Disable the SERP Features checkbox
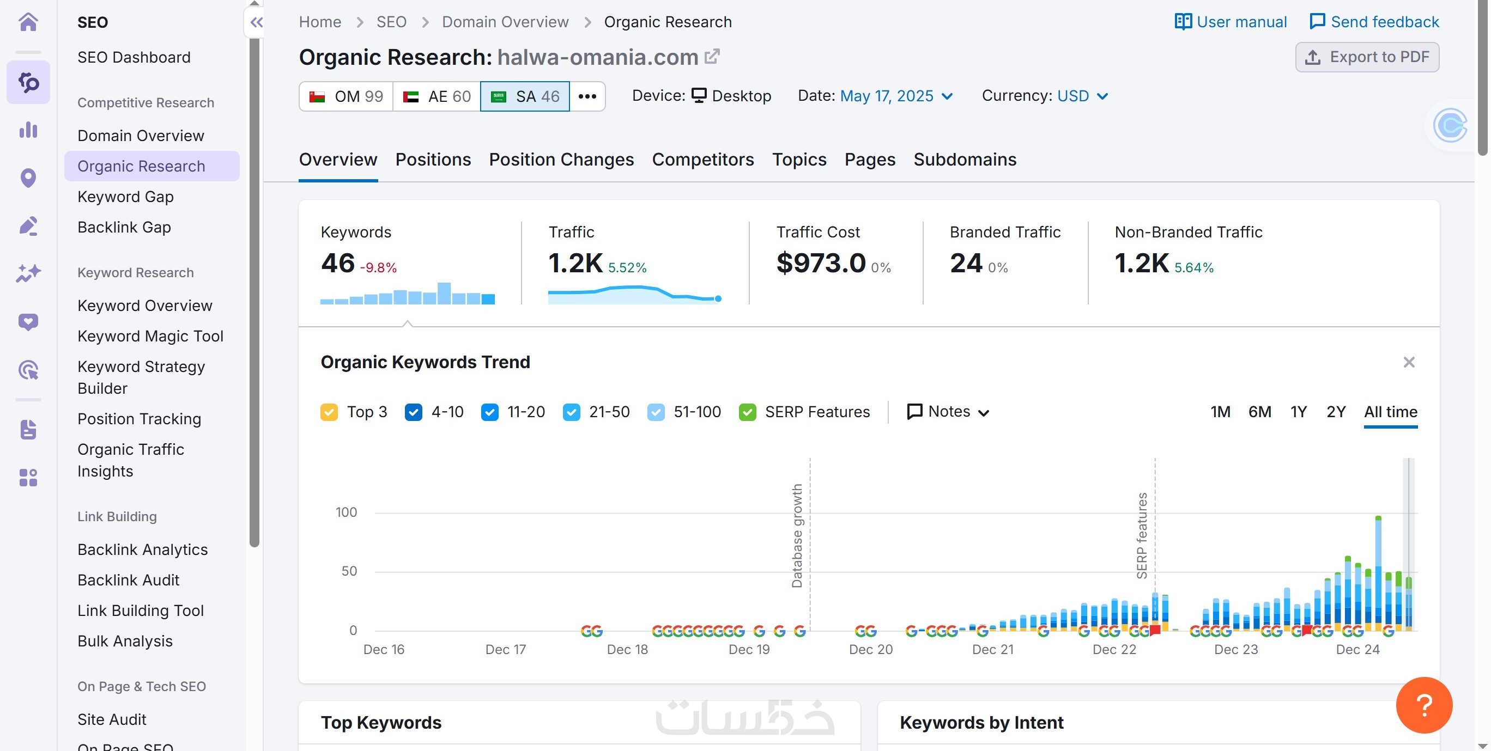The image size is (1491, 751). [x=747, y=412]
